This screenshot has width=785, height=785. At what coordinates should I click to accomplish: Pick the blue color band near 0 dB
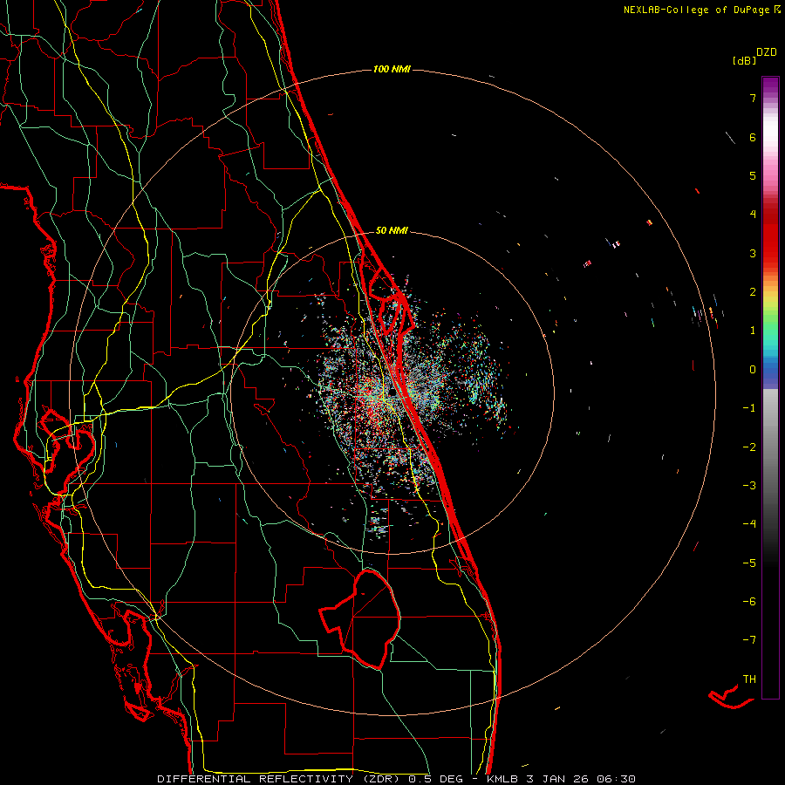(x=770, y=372)
